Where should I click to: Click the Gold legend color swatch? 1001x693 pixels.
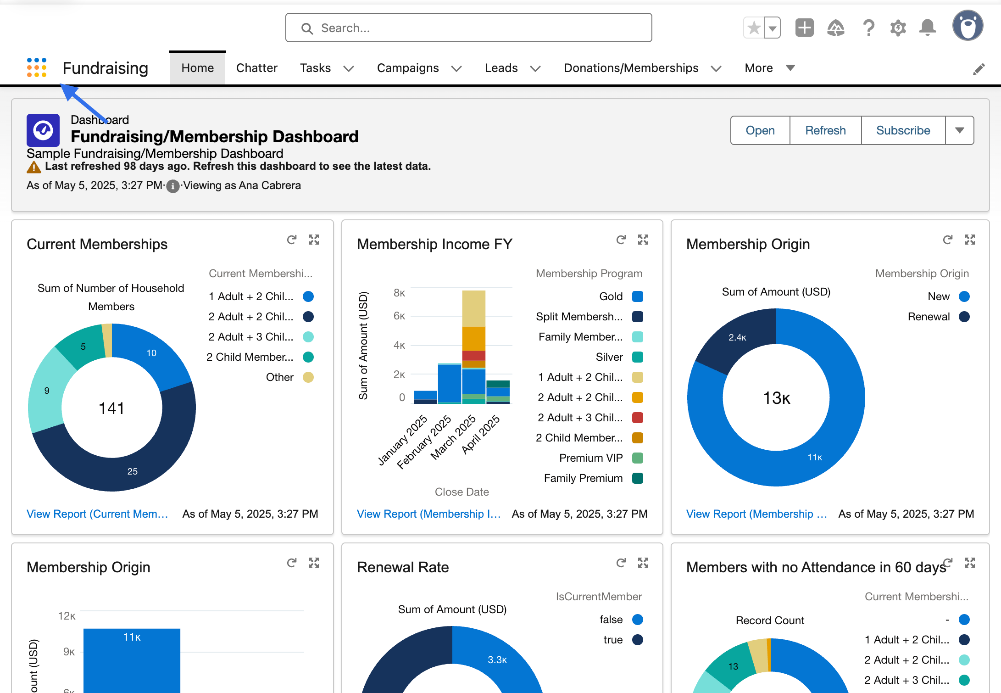(x=638, y=296)
